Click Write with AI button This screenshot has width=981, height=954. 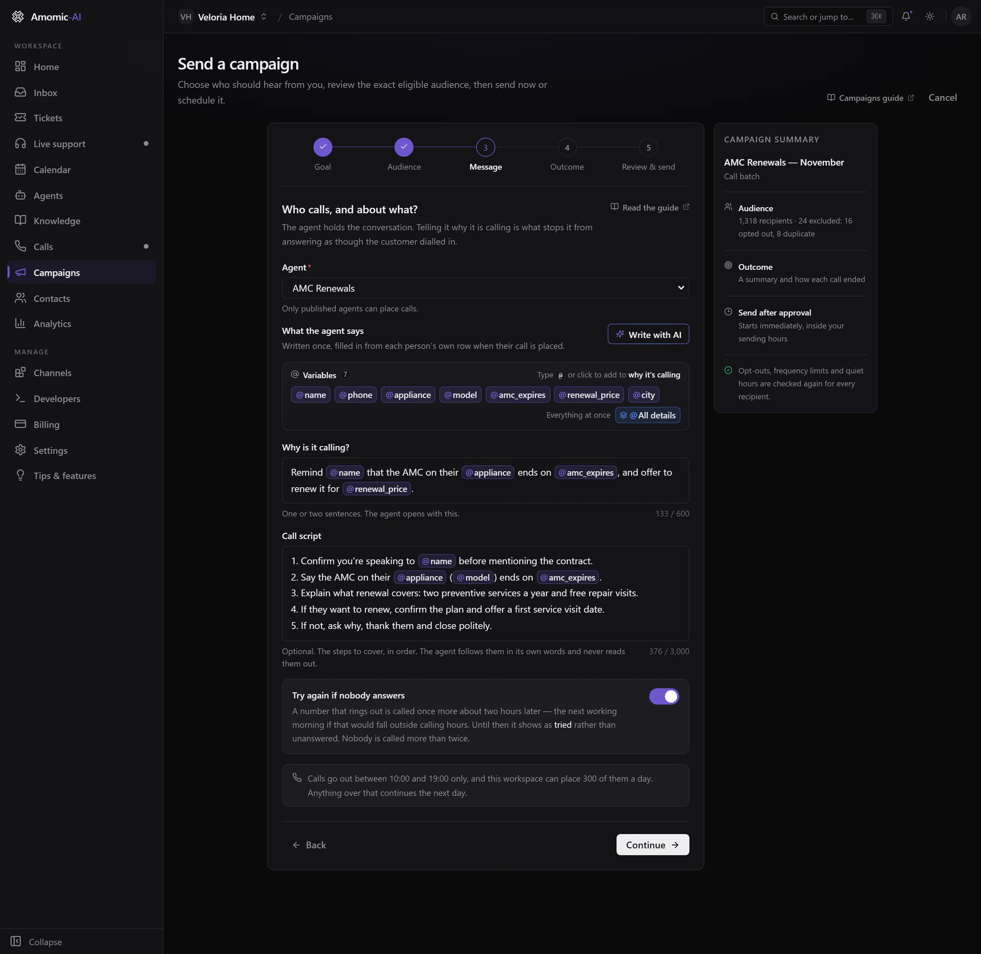pyautogui.click(x=648, y=334)
